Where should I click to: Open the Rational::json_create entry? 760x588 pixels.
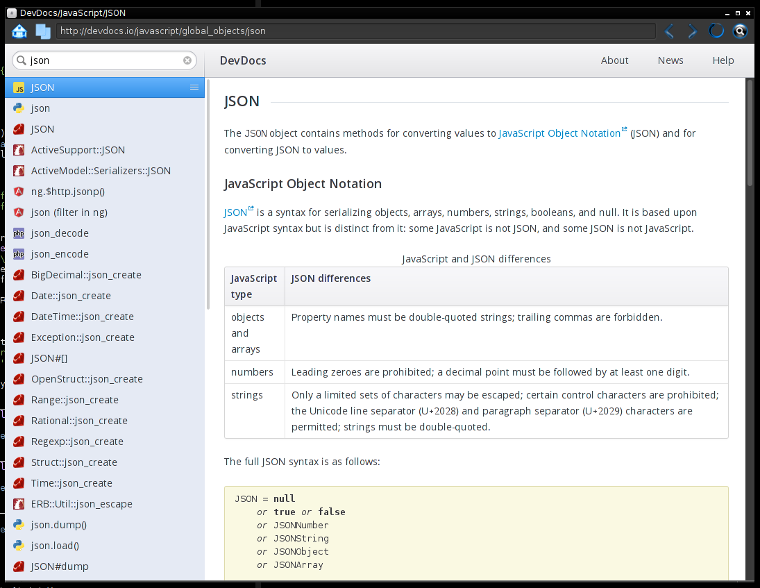click(x=105, y=421)
